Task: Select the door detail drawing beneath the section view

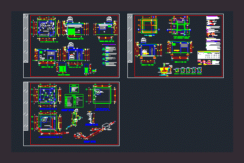Action: point(62,68)
